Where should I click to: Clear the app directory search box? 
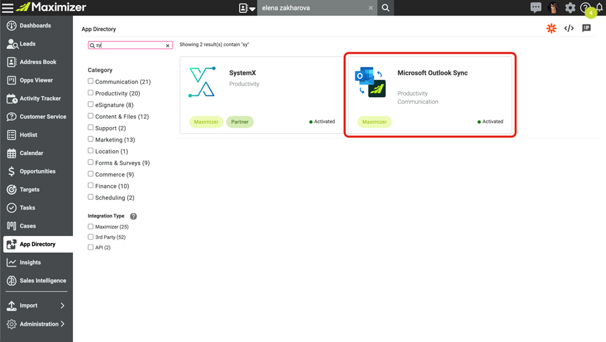(168, 45)
